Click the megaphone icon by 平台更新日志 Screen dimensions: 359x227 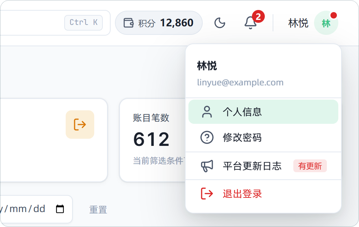point(207,166)
